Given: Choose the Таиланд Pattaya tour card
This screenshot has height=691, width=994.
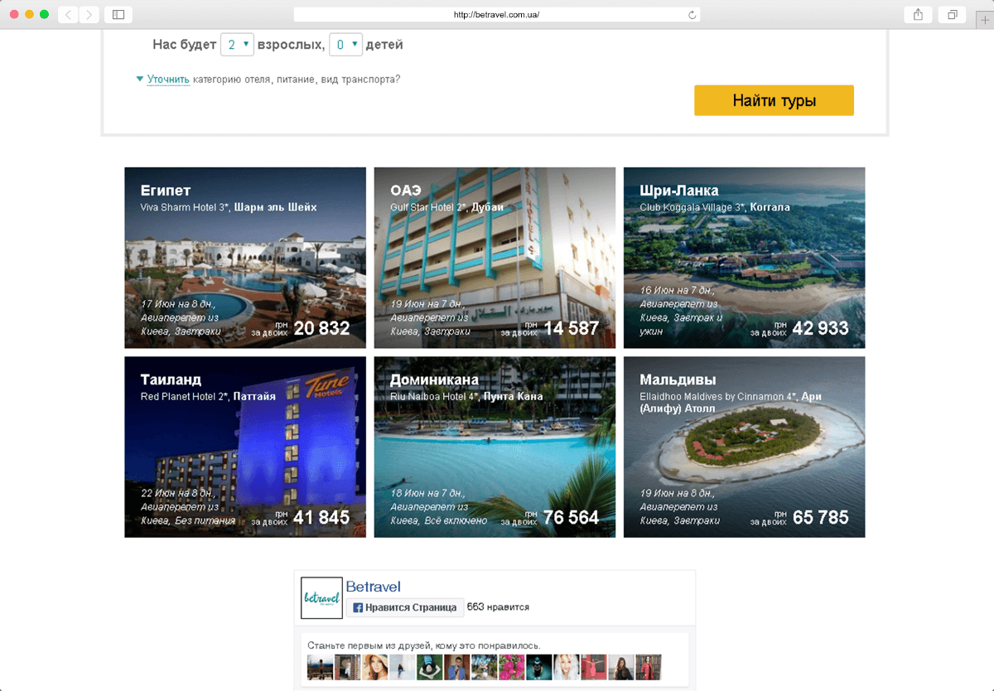Looking at the screenshot, I should click(245, 447).
